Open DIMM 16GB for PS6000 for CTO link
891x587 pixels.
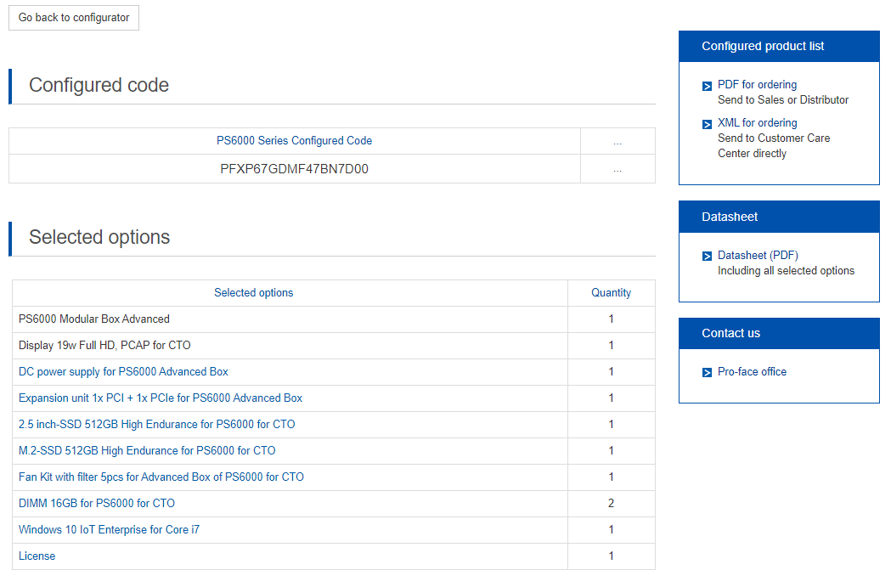tap(97, 504)
